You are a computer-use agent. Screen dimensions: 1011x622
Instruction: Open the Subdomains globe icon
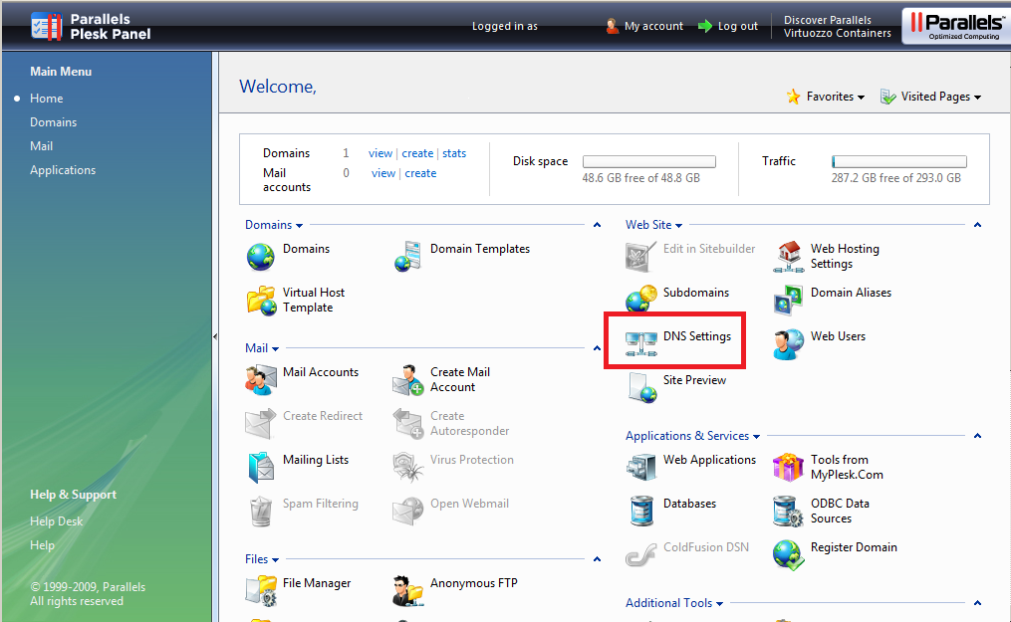(639, 300)
